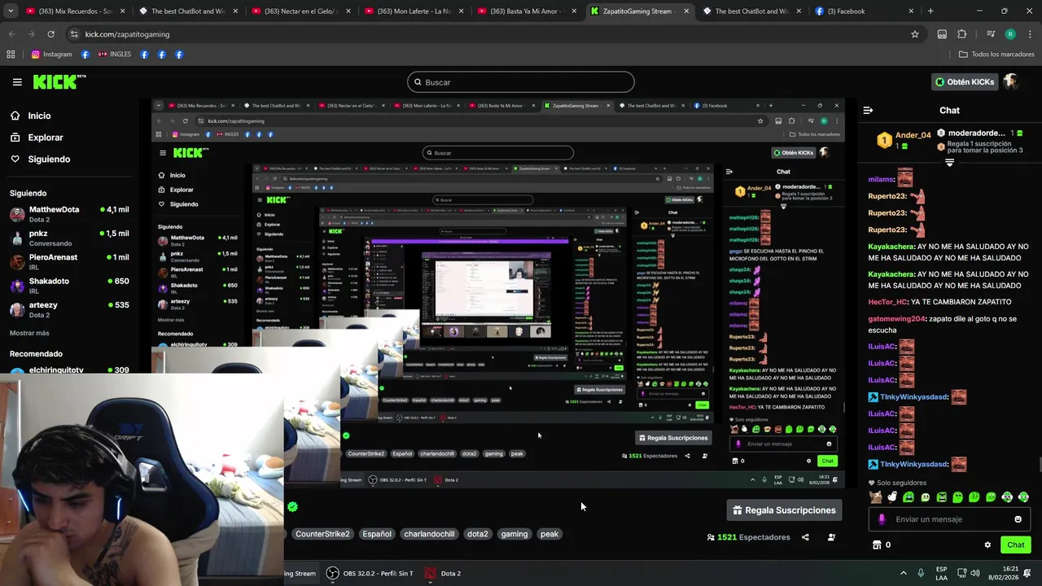
Task: Click the taskbar microphone tray icon
Action: 921,573
